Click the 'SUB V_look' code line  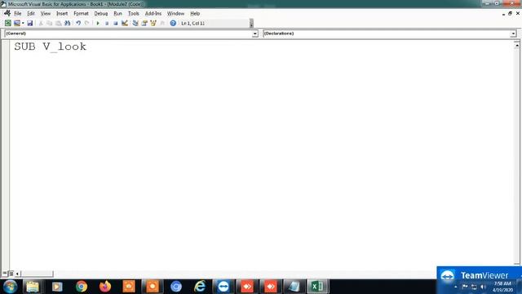51,47
